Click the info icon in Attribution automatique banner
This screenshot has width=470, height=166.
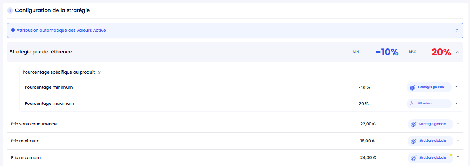pyautogui.click(x=13, y=30)
